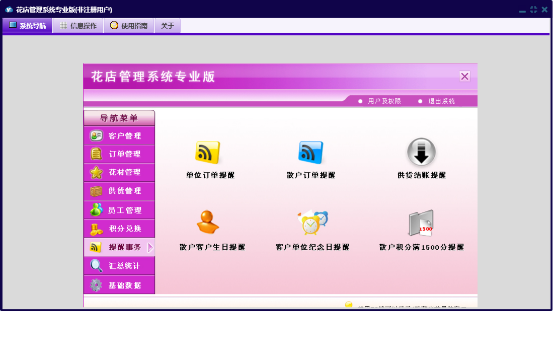Select 订单管理 in navigation menu
553x364 pixels.
pyautogui.click(x=119, y=154)
